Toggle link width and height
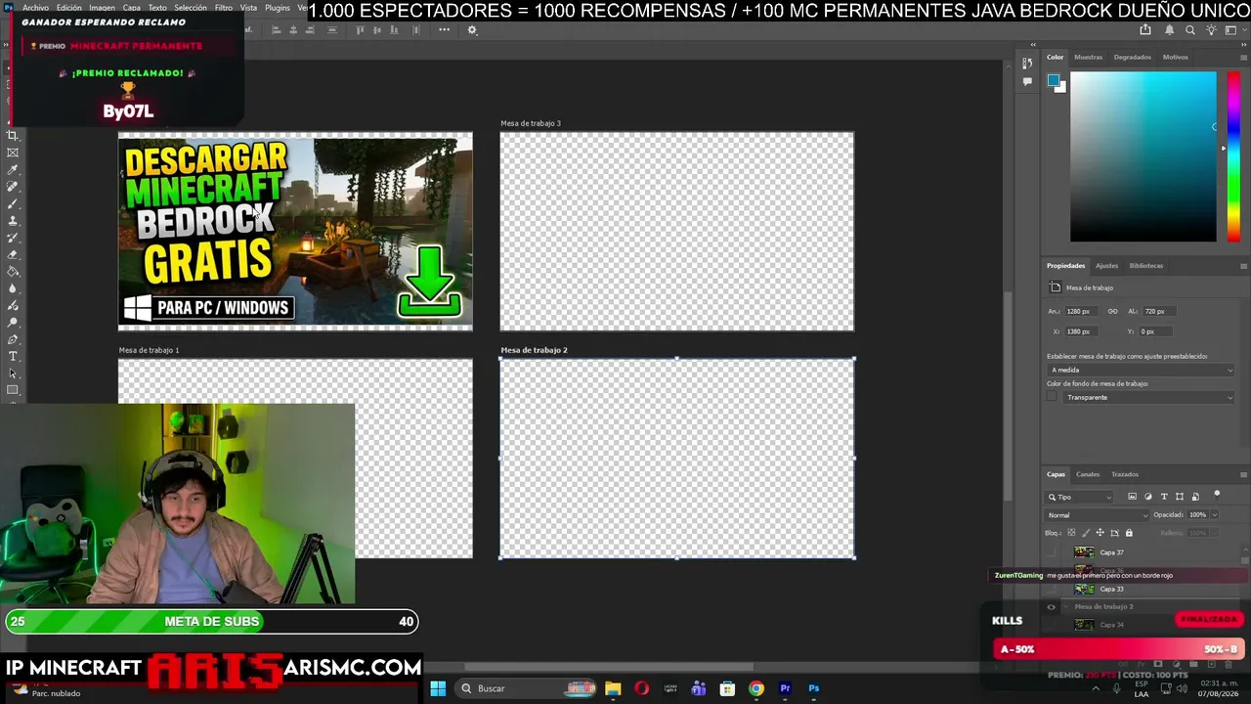 click(x=1112, y=311)
